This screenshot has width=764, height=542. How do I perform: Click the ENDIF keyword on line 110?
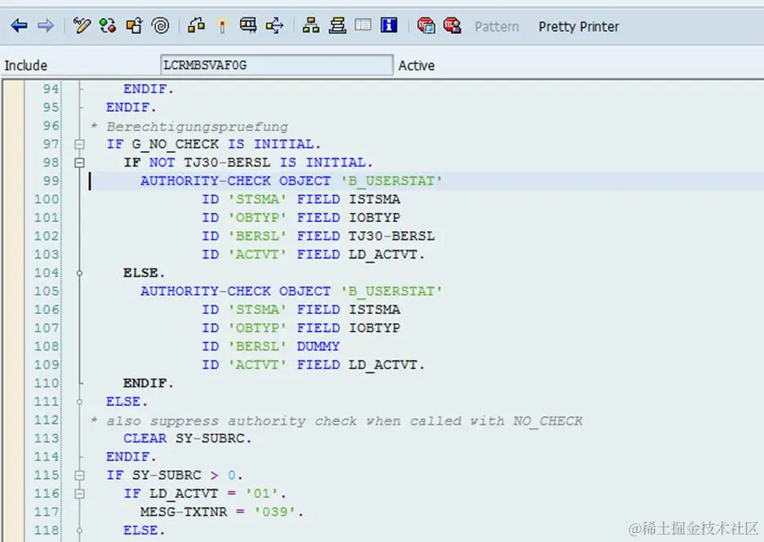coord(144,383)
